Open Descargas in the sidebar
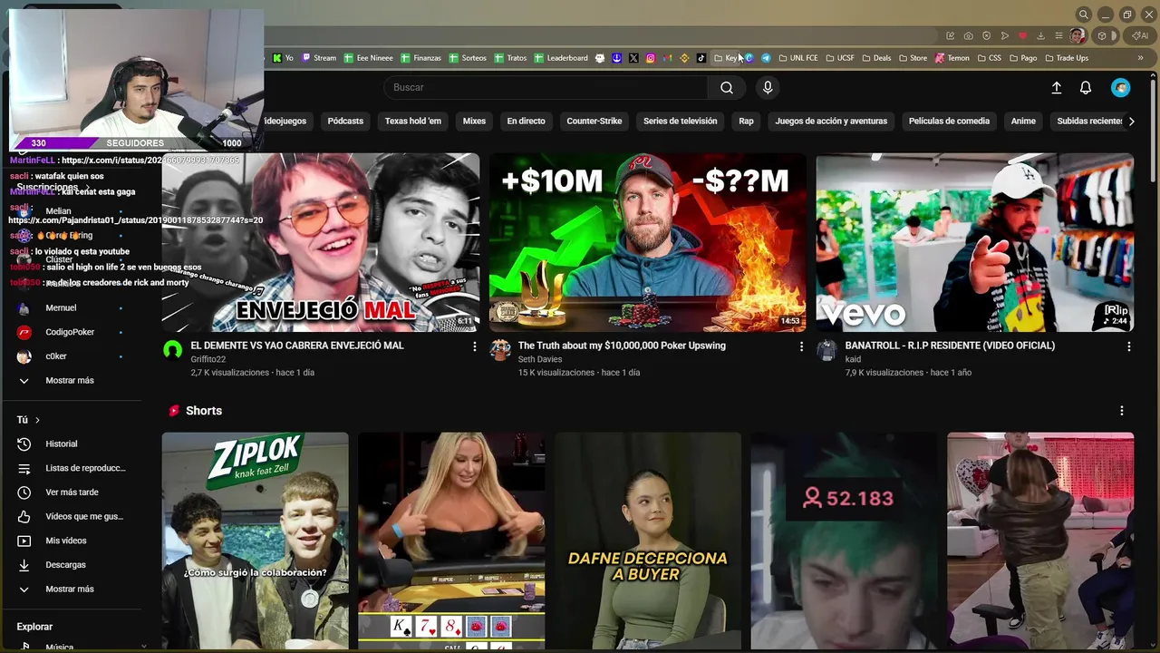The height and width of the screenshot is (653, 1160). point(72,565)
